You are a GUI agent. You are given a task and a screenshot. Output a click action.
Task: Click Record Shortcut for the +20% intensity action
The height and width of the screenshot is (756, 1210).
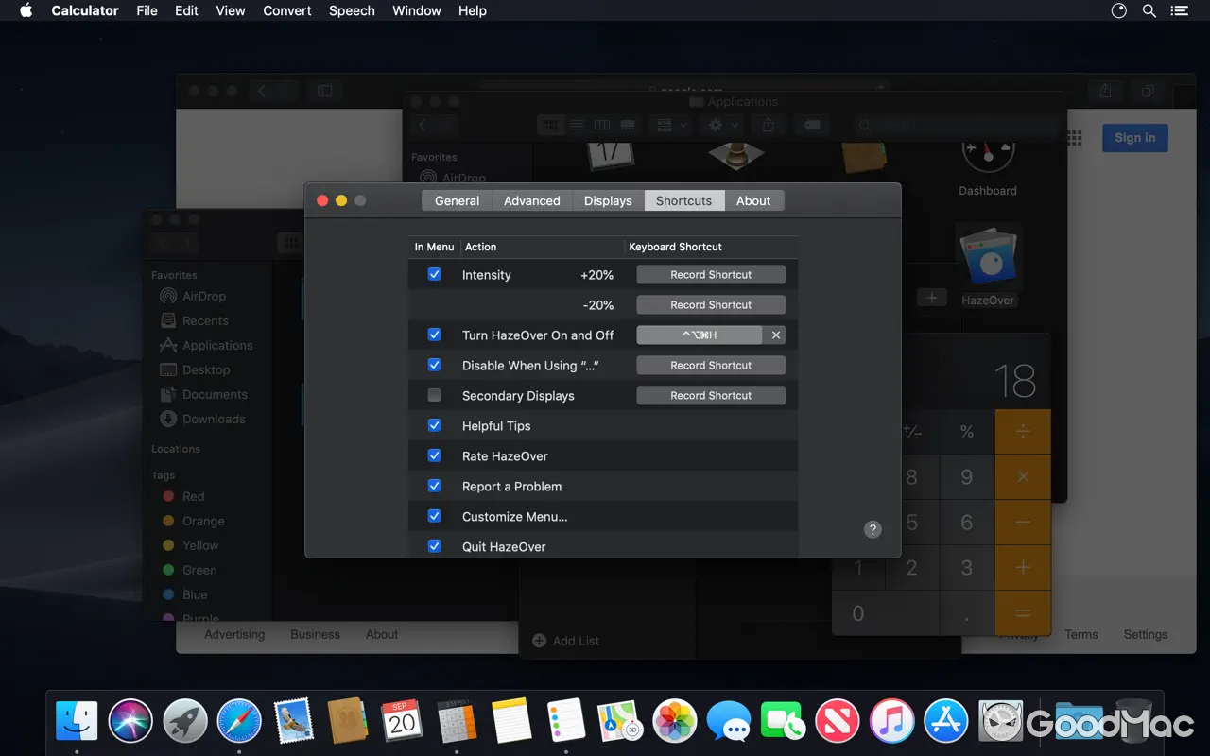(x=710, y=274)
